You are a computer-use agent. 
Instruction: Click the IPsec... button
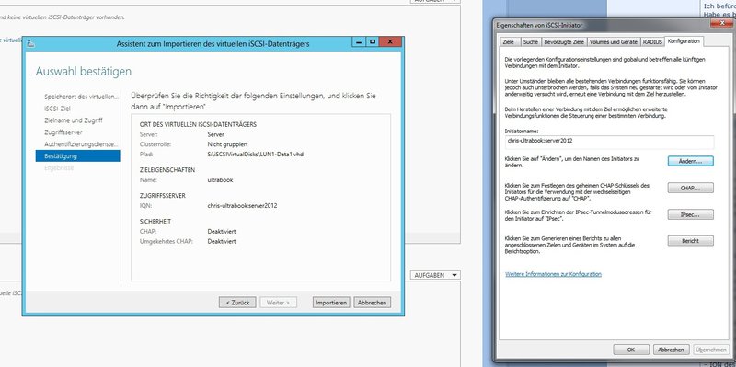tap(691, 214)
